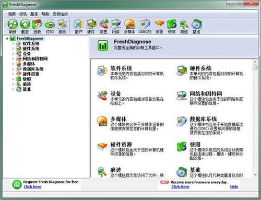This screenshot has width=261, height=200.
Task: Open the 硬件资源 heading in main panel
Action: [121, 145]
